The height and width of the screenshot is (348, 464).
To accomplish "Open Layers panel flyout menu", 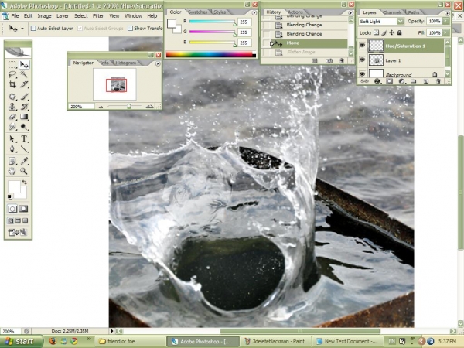I will click(x=447, y=13).
